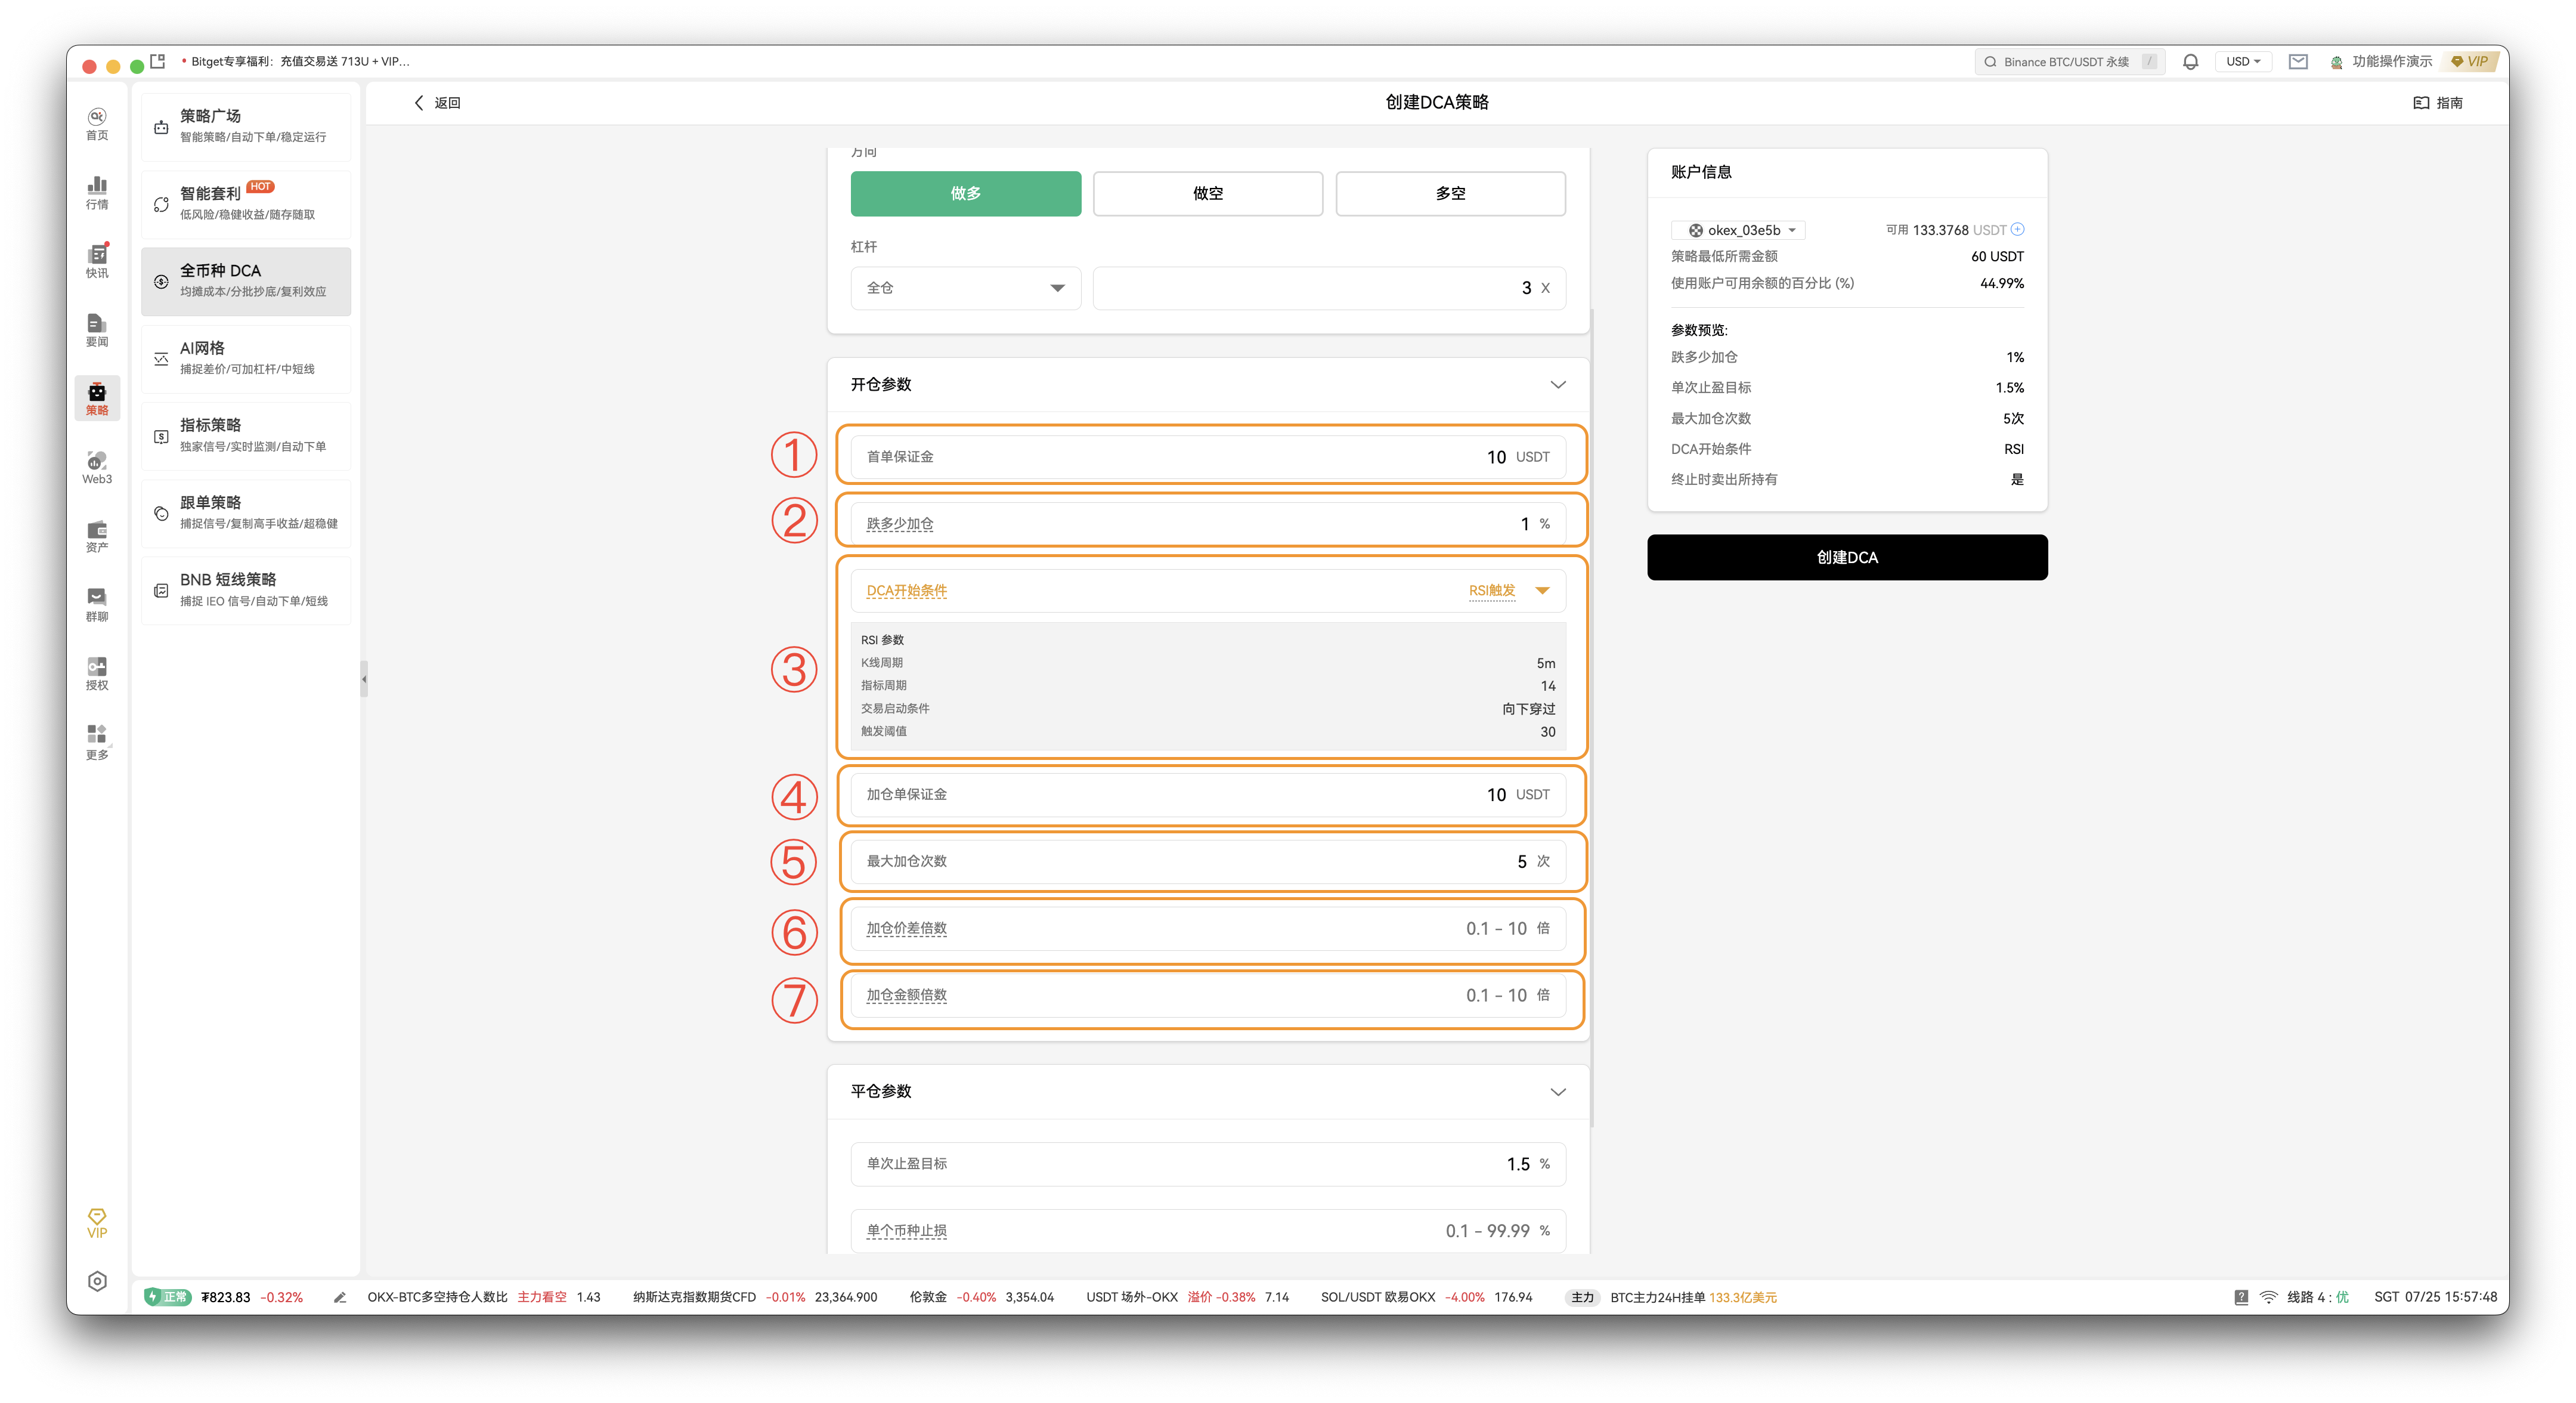2576x1403 pixels.
Task: Open the Web3 sidebar icon
Action: pyautogui.click(x=97, y=467)
